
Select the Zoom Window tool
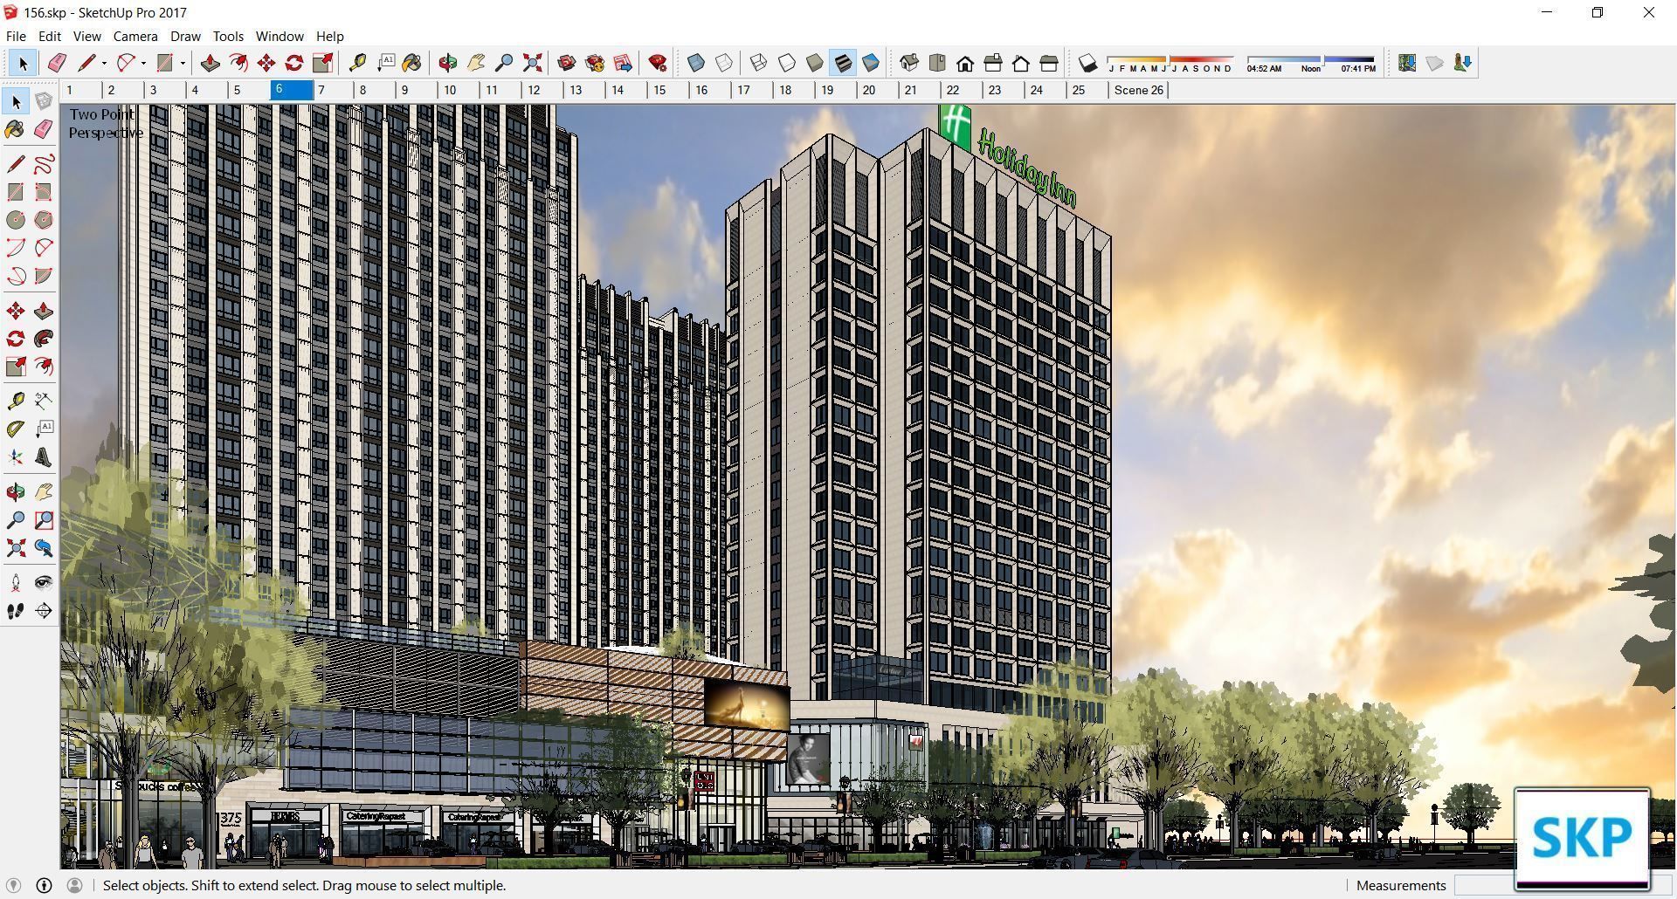(44, 520)
